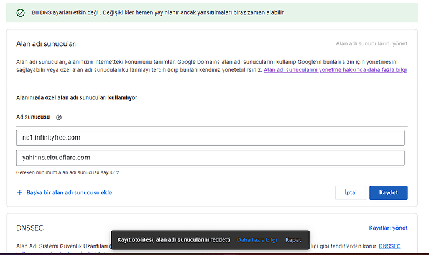Save name servers with Kaydet button
429x255 pixels.
point(388,193)
